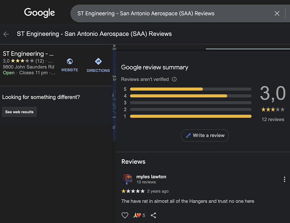Click the info icon beside Reviews aren't verified
Viewport: 290px width, 223px height.
pyautogui.click(x=174, y=79)
